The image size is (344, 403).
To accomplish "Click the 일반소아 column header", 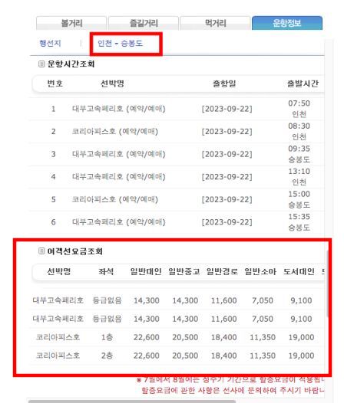I will tap(260, 271).
